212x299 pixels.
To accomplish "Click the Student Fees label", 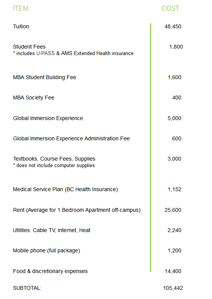I will (x=29, y=47).
